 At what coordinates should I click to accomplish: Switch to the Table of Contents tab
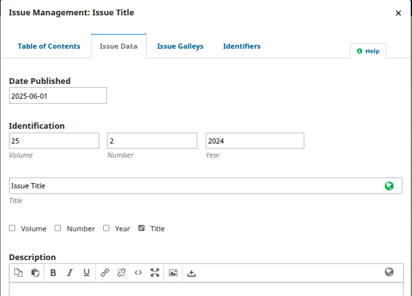click(49, 46)
